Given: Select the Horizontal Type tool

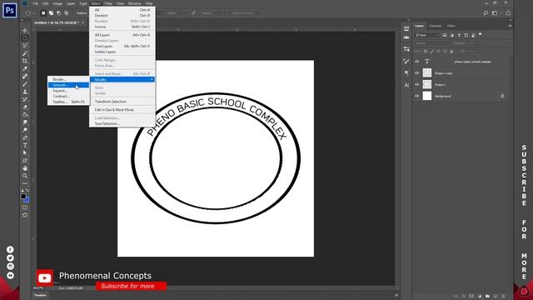Looking at the screenshot, I should 25,145.
